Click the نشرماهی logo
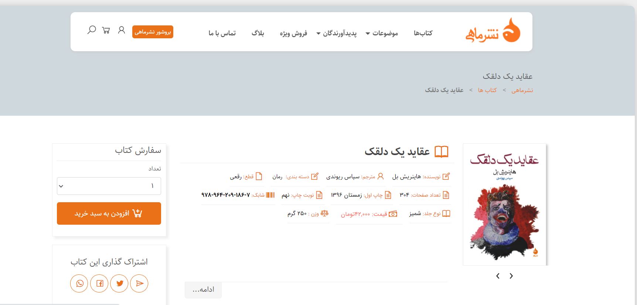The height and width of the screenshot is (305, 637). pyautogui.click(x=493, y=31)
